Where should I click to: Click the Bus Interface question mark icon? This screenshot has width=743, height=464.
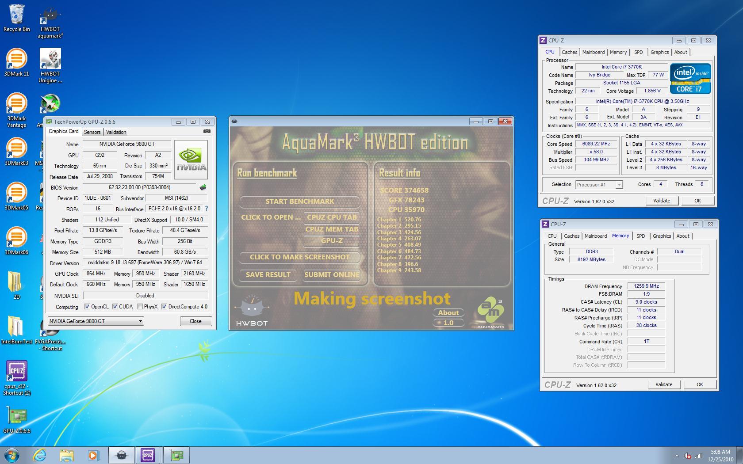(206, 209)
